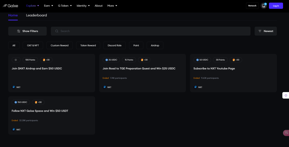Click NXT logo on Join $NXT Airdrop card
The width and height of the screenshot is (289, 147).
14,87
